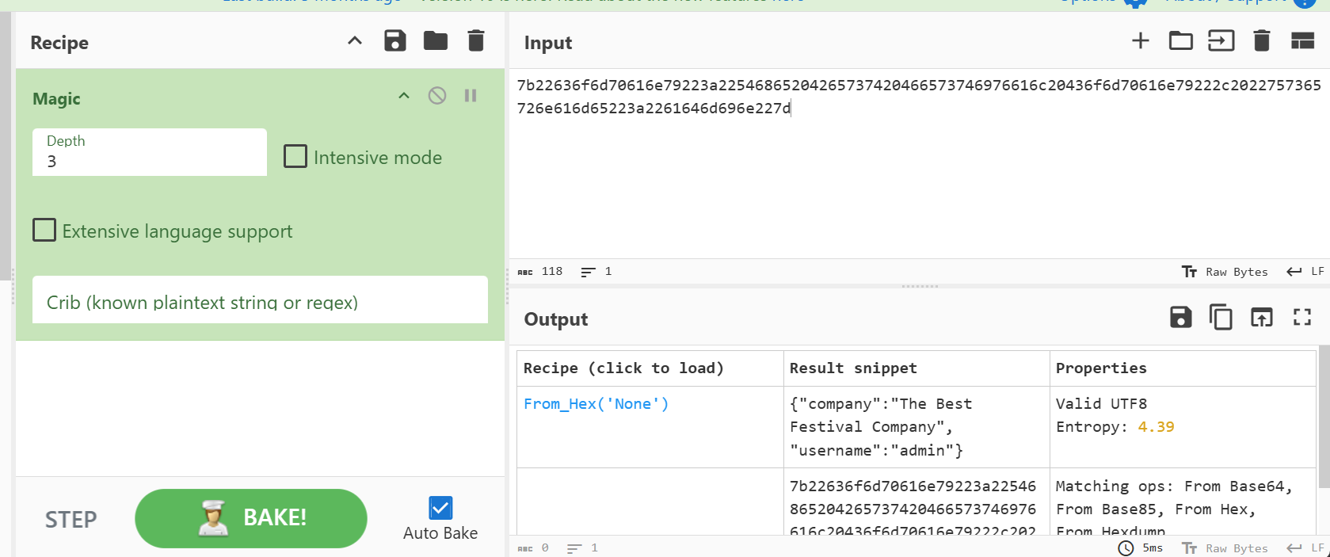1330x557 pixels.
Task: Open input Raw Bytes encoding selector
Action: (x=1225, y=272)
